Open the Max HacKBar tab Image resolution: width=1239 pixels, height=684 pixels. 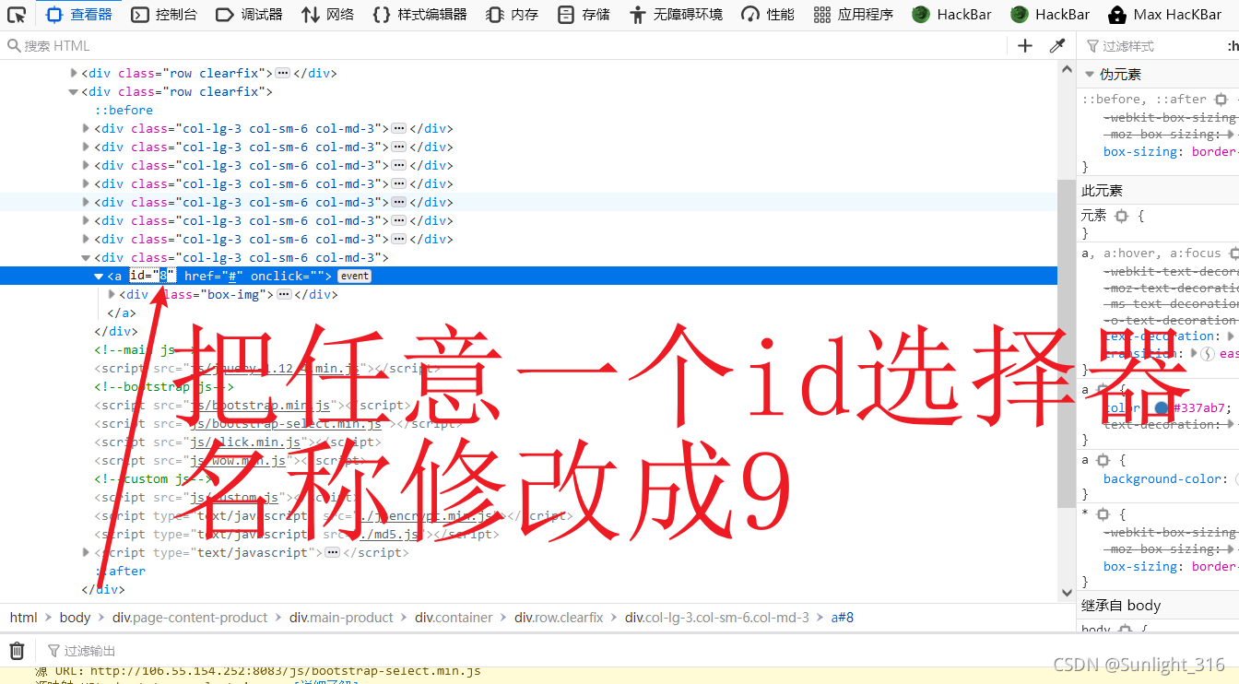click(1164, 15)
